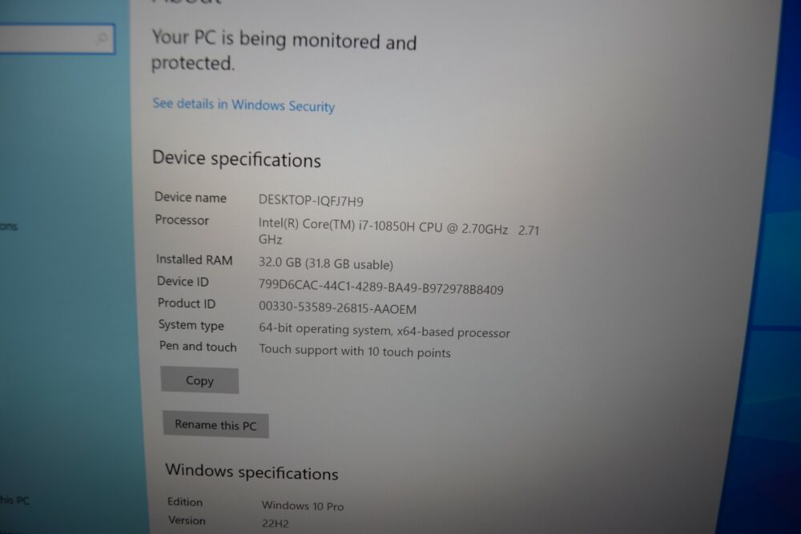Click the PC is being monitored heading
The height and width of the screenshot is (534, 801).
[x=284, y=50]
